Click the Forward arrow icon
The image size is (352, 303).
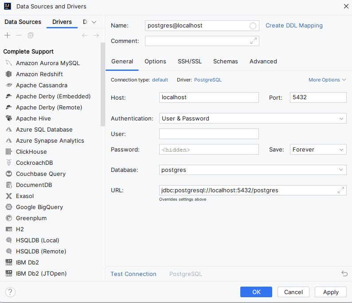(x=96, y=35)
